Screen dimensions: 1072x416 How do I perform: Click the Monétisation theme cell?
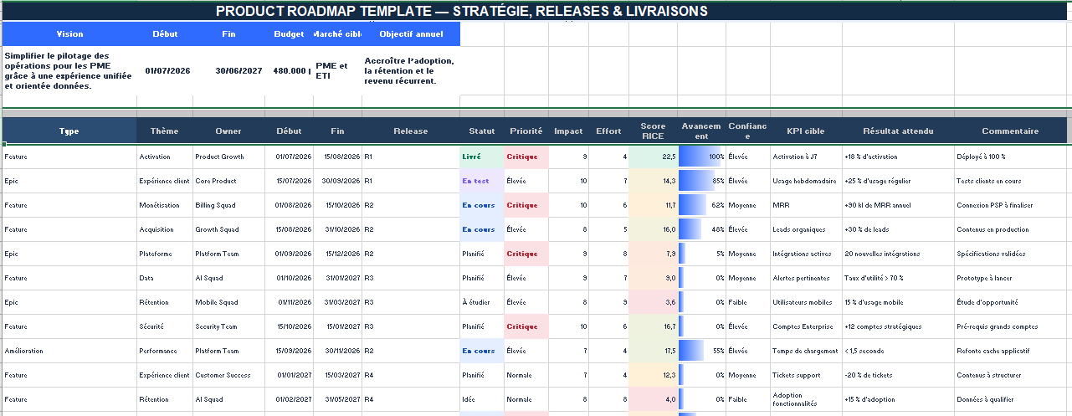point(165,205)
